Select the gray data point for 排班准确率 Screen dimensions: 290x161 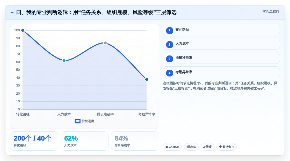tap(105, 43)
